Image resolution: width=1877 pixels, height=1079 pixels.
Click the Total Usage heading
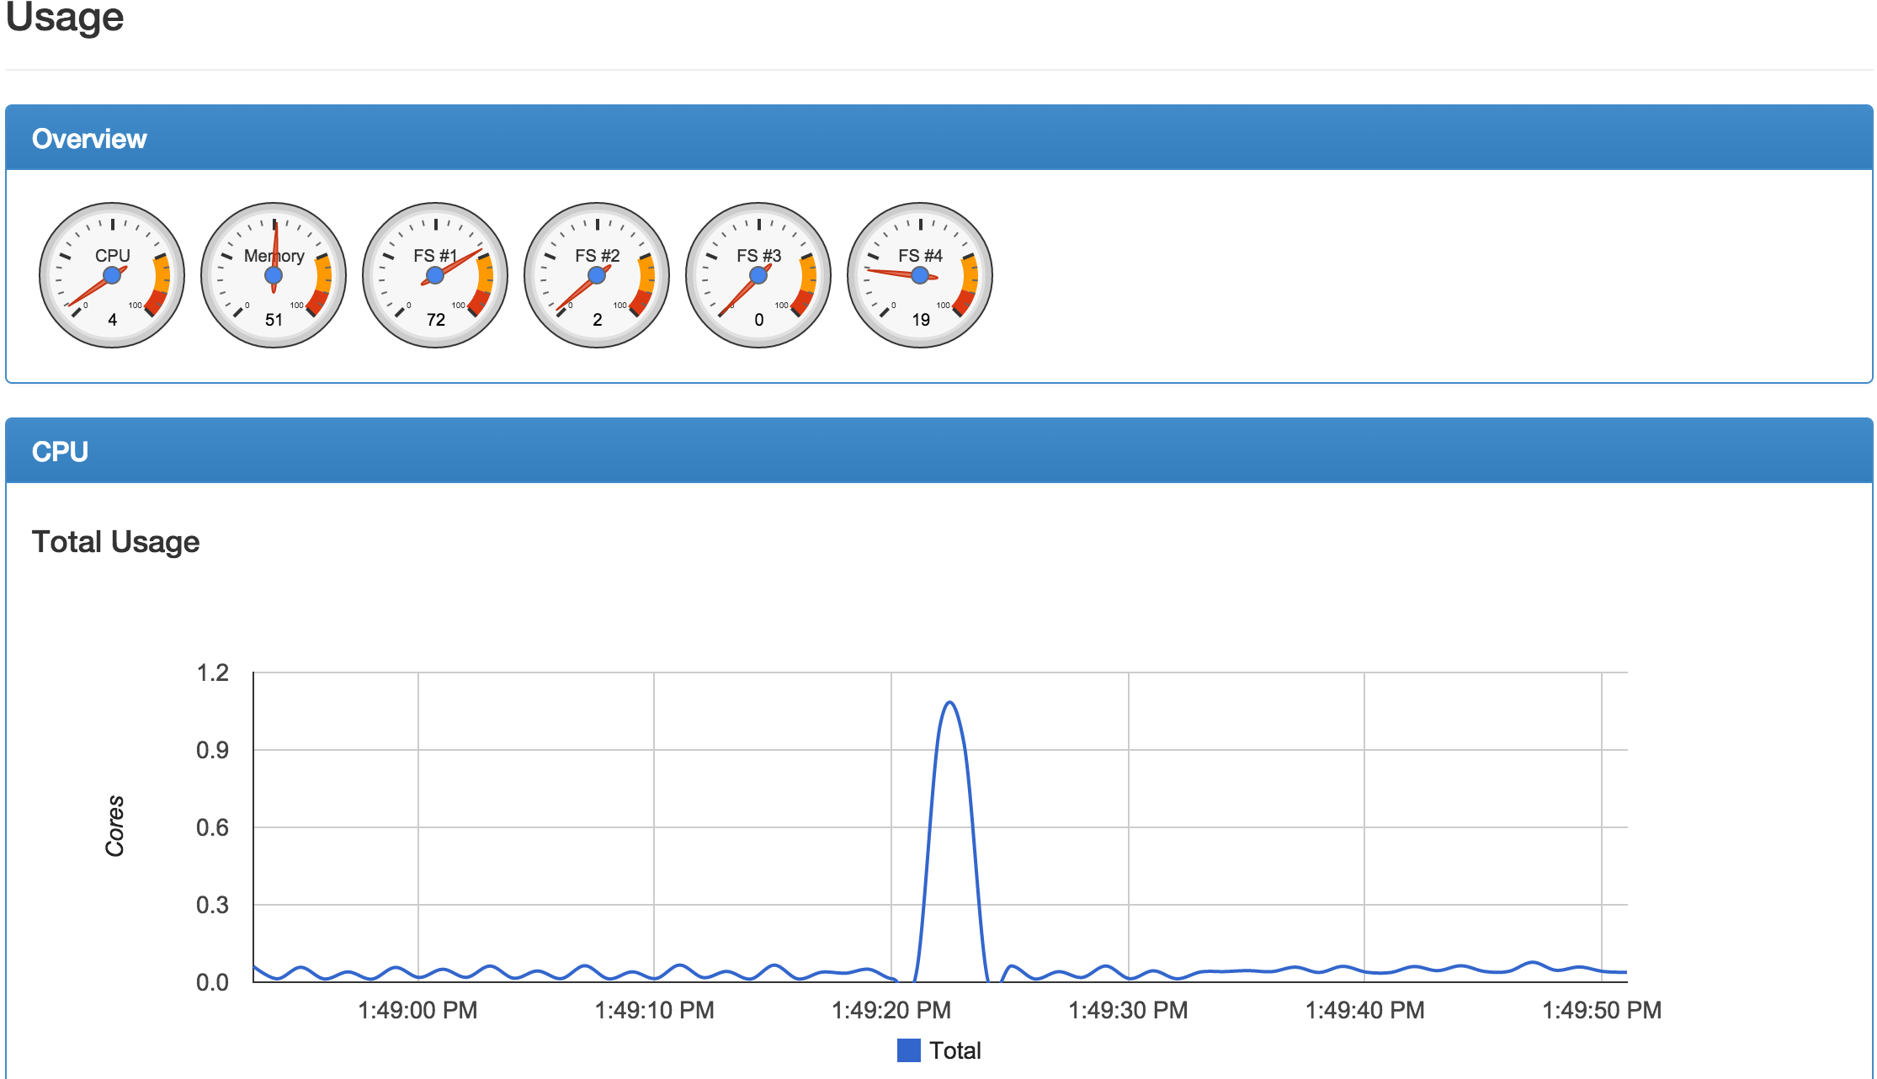coord(115,541)
